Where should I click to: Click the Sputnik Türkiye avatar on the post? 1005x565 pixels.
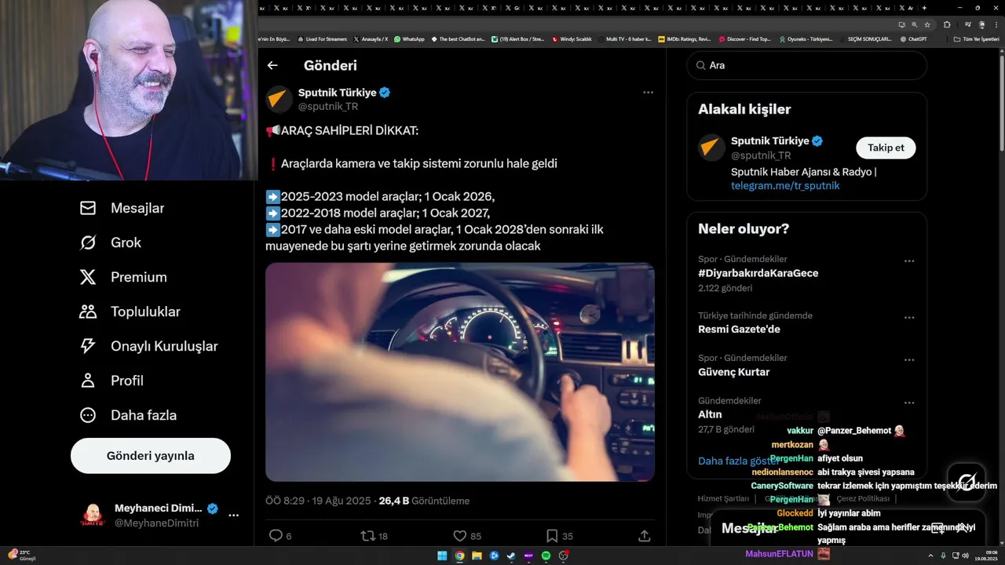pos(279,99)
